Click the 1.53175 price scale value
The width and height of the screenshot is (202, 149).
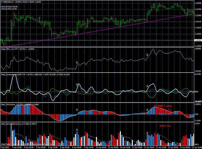coord(198,22)
